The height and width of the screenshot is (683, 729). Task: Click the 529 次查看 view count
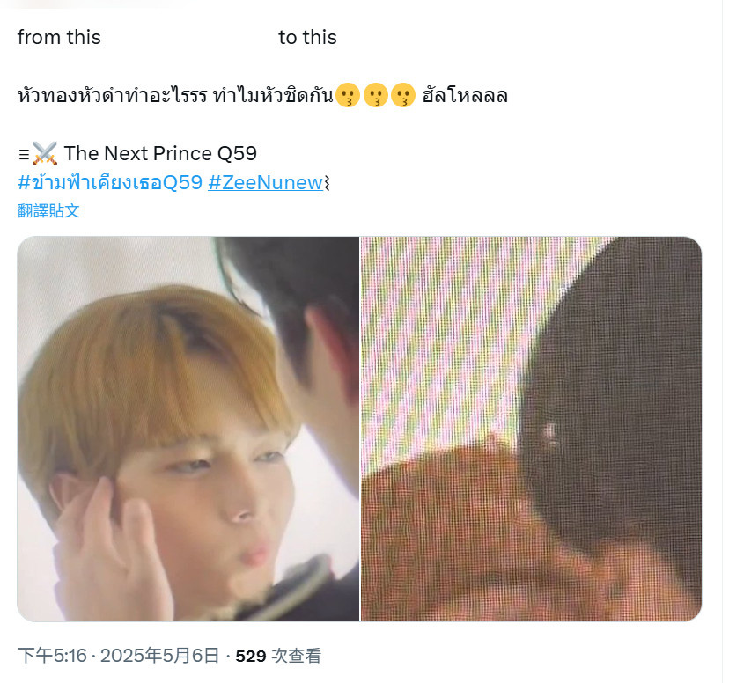click(x=278, y=656)
